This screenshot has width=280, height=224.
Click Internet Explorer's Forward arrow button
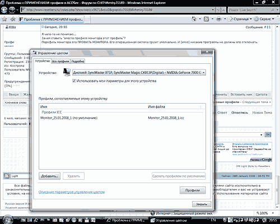12,10
